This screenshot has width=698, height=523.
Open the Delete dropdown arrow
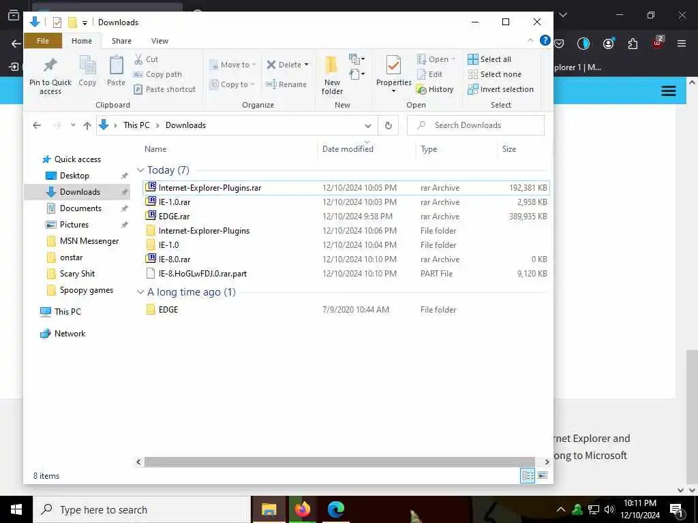coord(306,65)
